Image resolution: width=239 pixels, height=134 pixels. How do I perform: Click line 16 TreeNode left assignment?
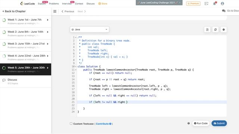click(128, 86)
